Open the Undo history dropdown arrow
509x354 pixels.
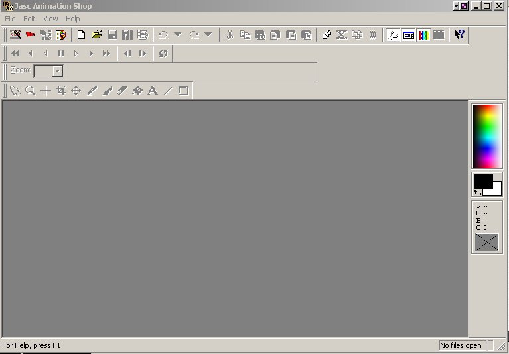click(178, 34)
